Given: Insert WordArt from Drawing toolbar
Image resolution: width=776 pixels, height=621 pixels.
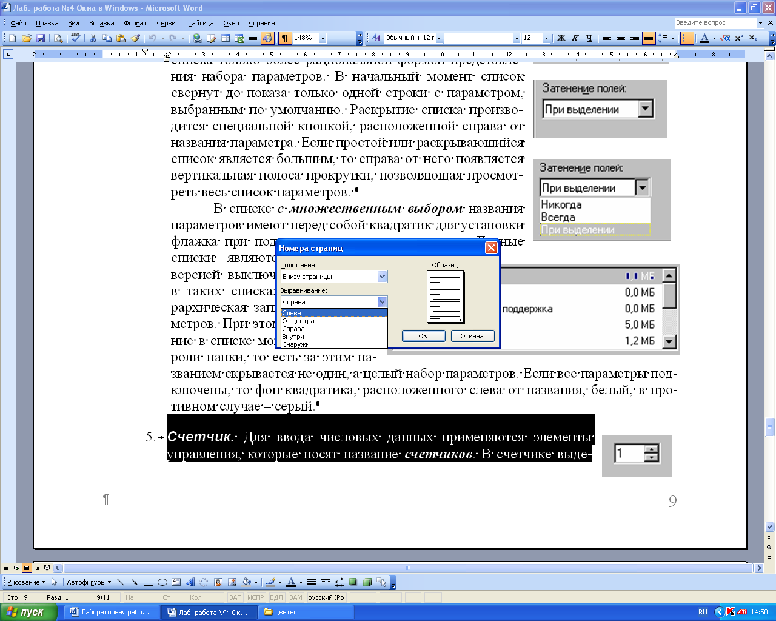Looking at the screenshot, I should [190, 582].
